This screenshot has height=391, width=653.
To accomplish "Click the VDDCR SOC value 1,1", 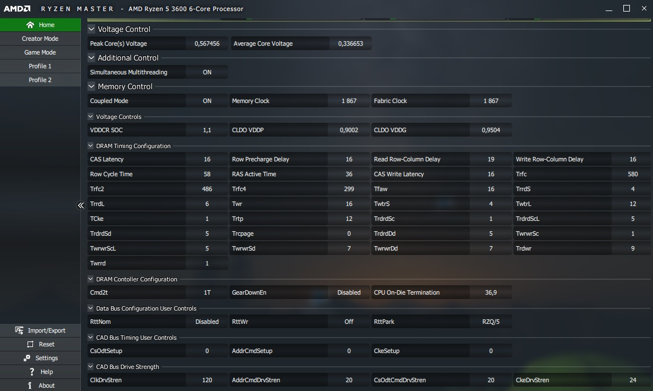I will (x=207, y=130).
